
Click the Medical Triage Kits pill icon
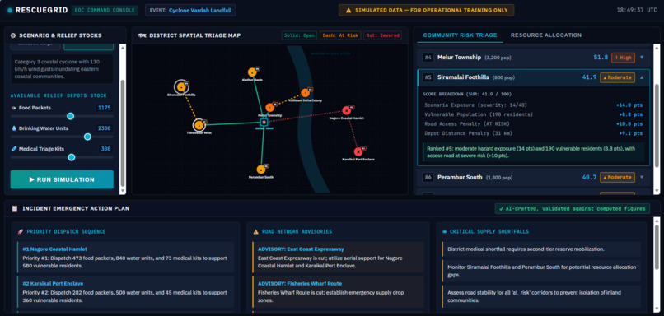point(13,149)
